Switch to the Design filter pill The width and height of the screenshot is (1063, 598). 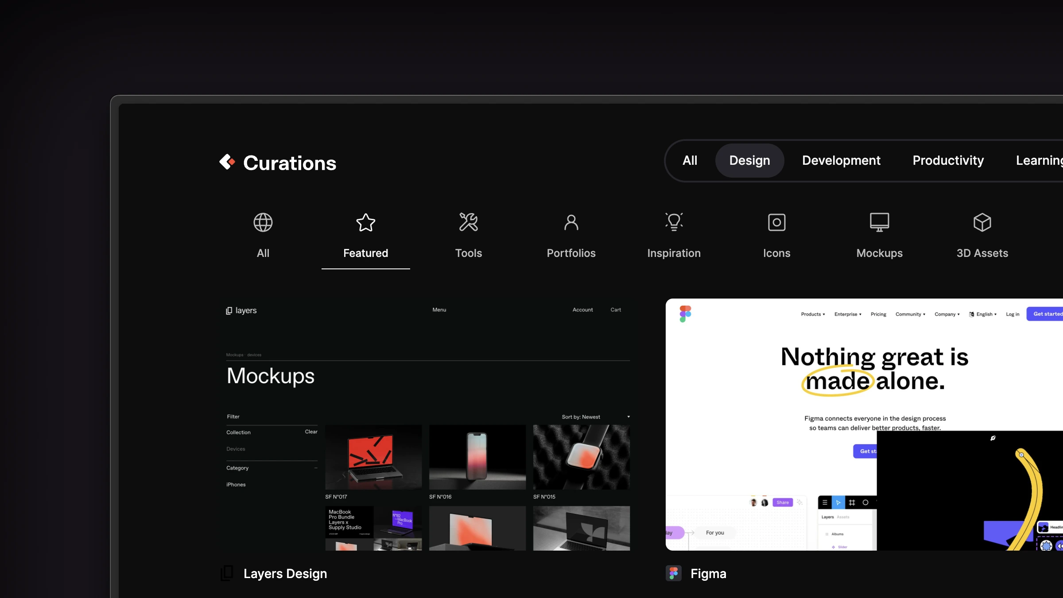[749, 160]
